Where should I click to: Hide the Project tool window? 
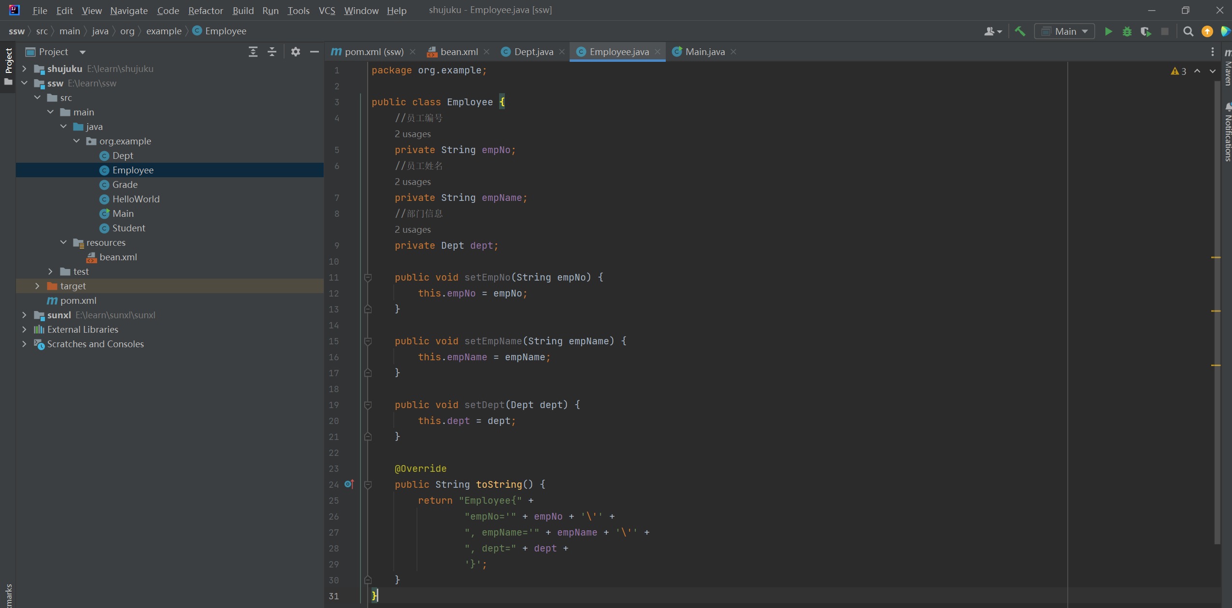pos(315,52)
